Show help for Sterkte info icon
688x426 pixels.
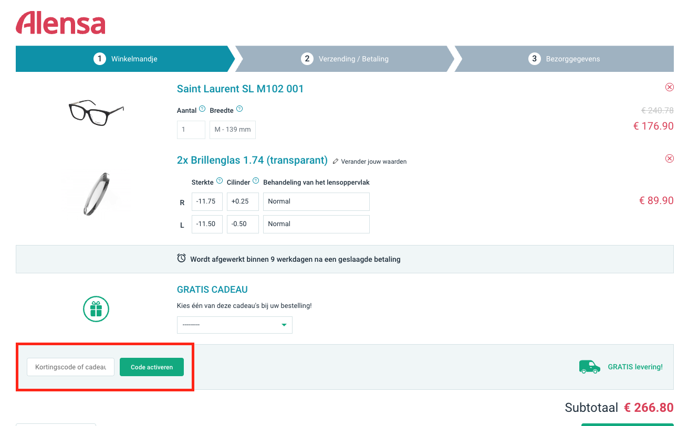(220, 181)
